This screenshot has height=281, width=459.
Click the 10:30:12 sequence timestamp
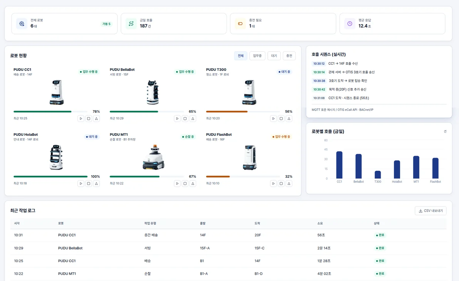tap(319, 64)
